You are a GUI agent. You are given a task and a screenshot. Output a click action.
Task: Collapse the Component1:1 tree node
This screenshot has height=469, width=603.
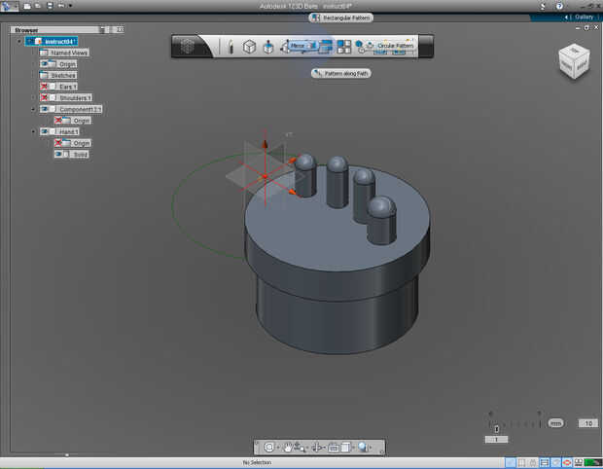click(34, 109)
